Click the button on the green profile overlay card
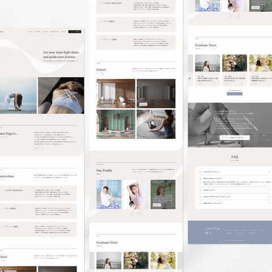 tap(157, 205)
